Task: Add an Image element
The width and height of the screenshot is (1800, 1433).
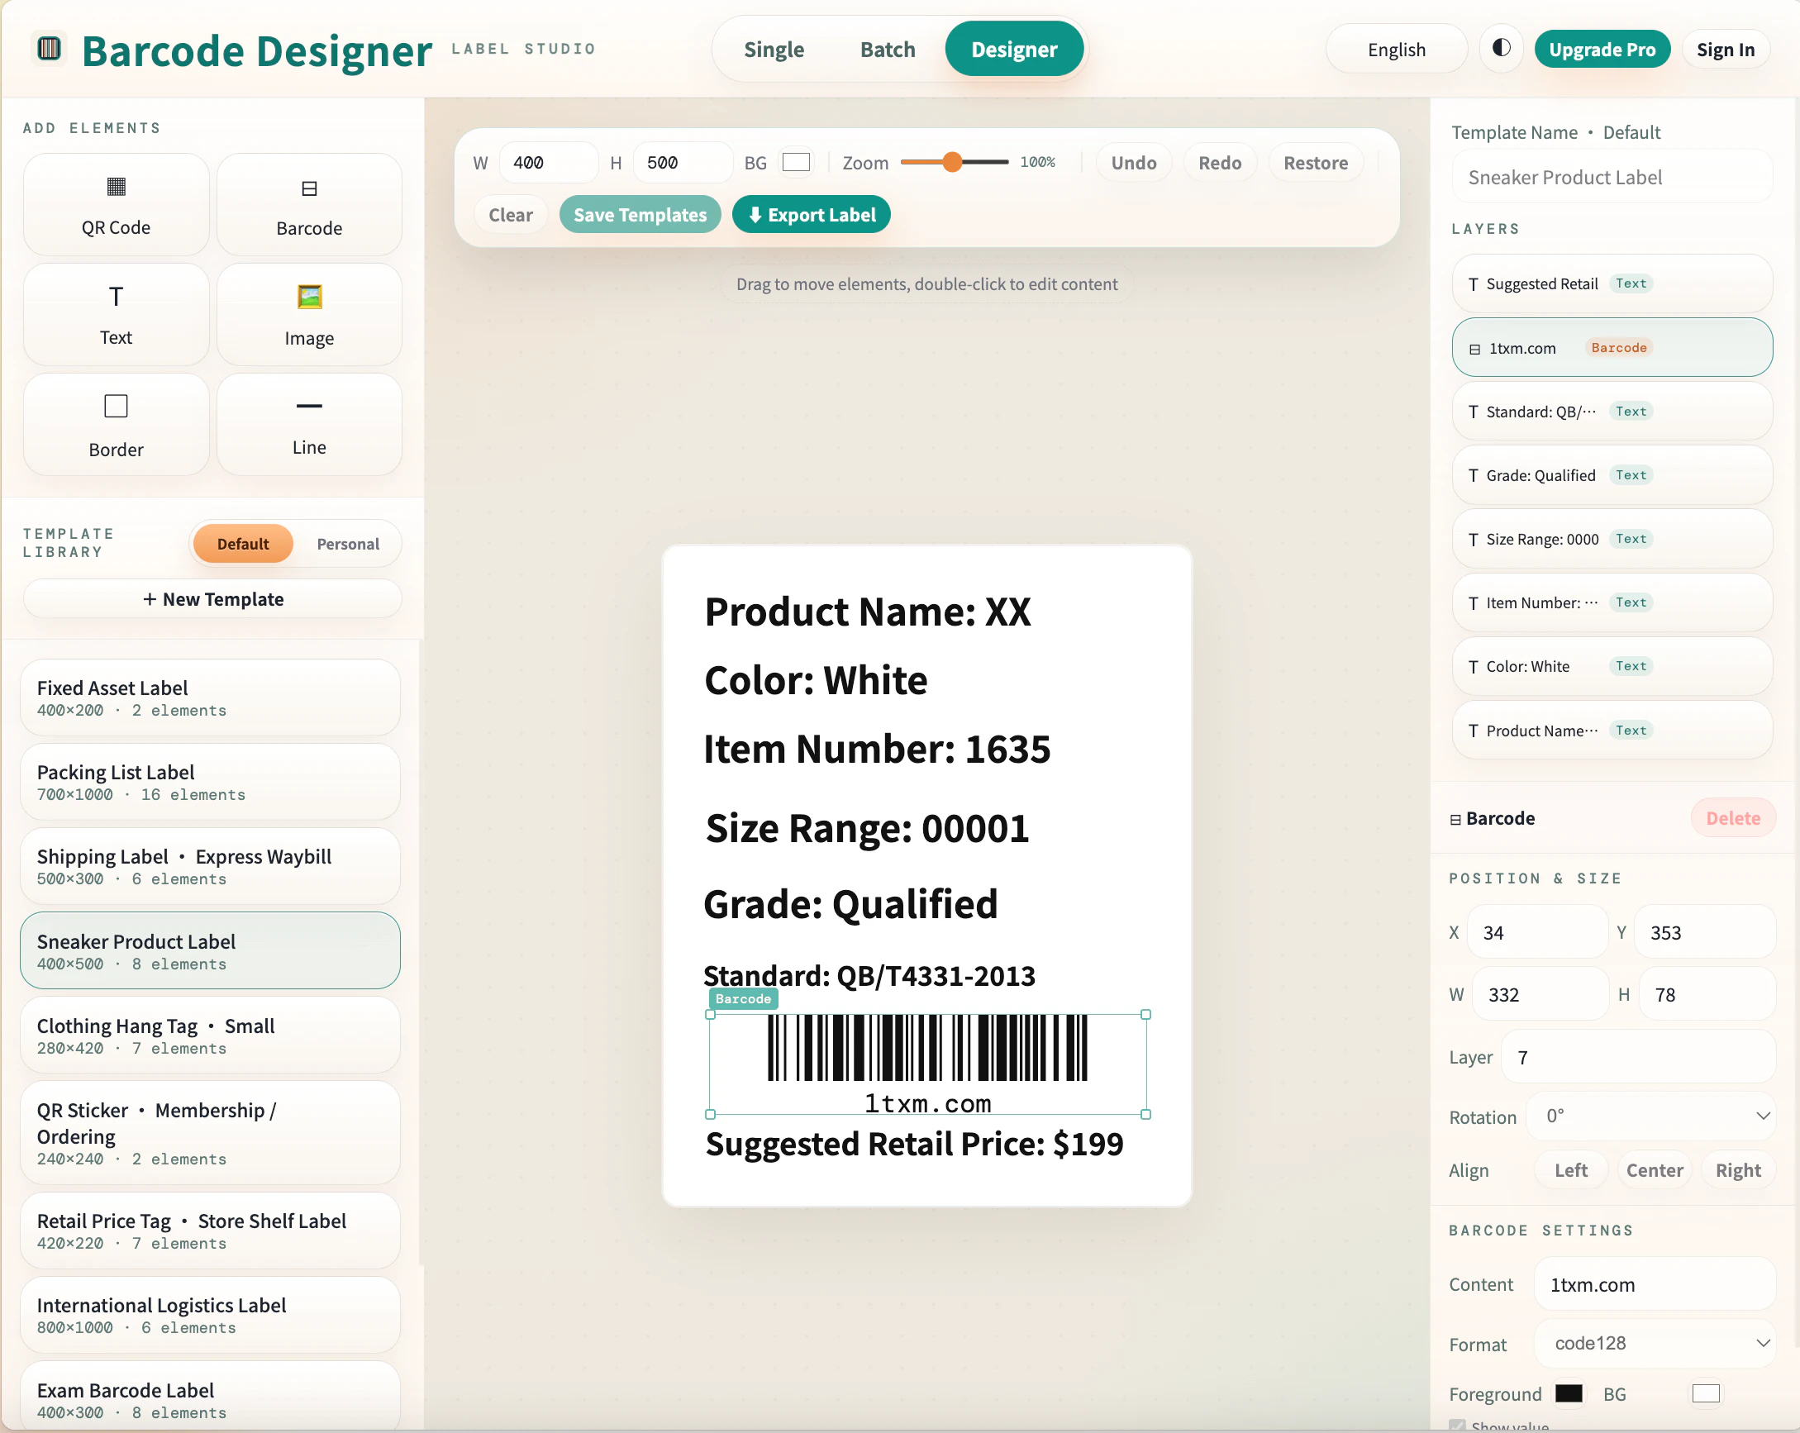Action: tap(309, 314)
